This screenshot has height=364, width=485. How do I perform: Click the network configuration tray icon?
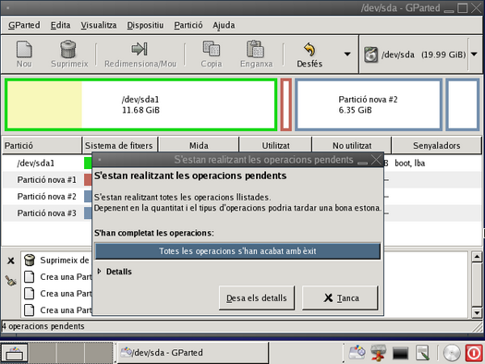click(378, 353)
